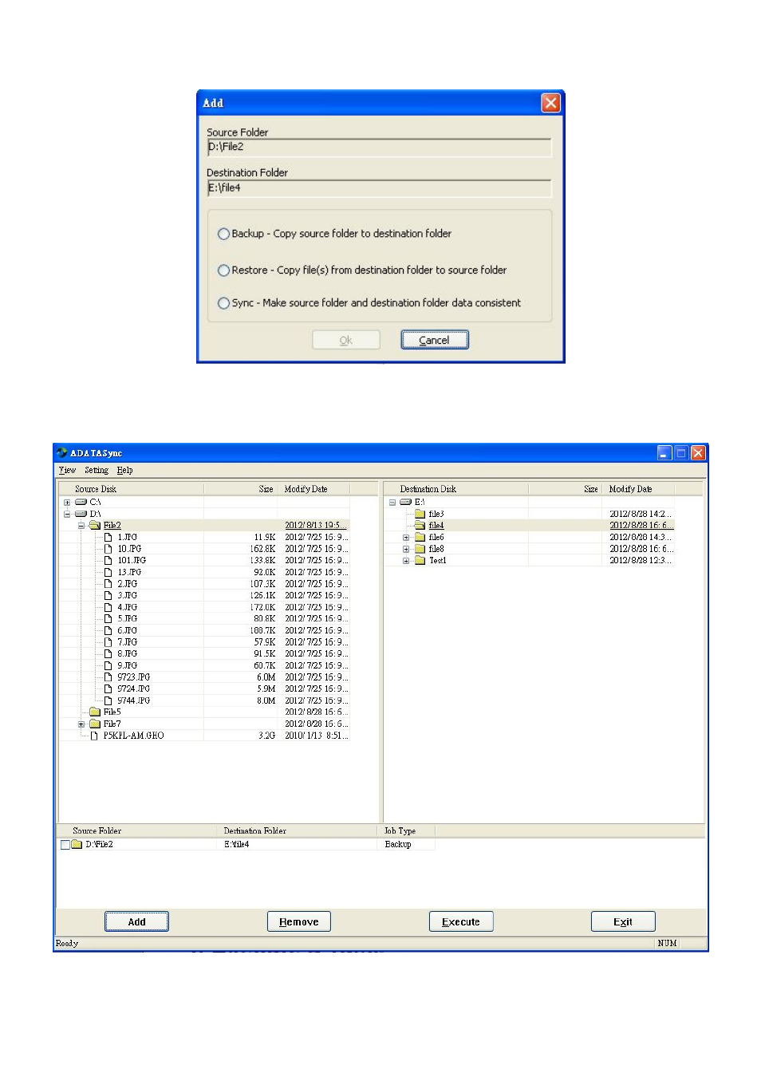
Task: Click the Remove button
Action: (298, 921)
